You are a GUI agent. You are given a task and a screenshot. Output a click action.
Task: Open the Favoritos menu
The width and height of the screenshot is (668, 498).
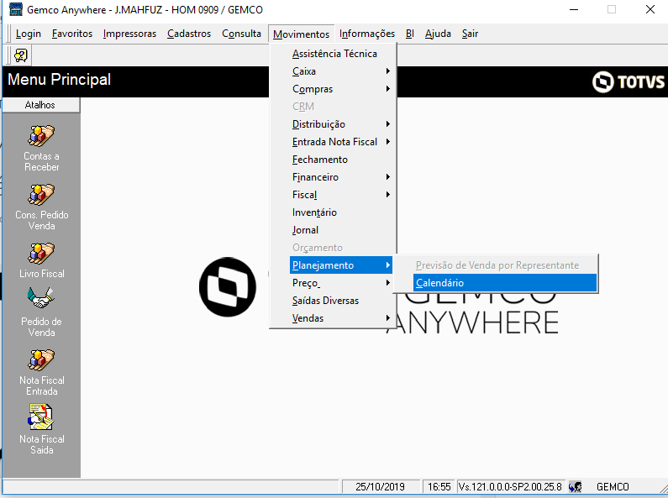tap(72, 34)
